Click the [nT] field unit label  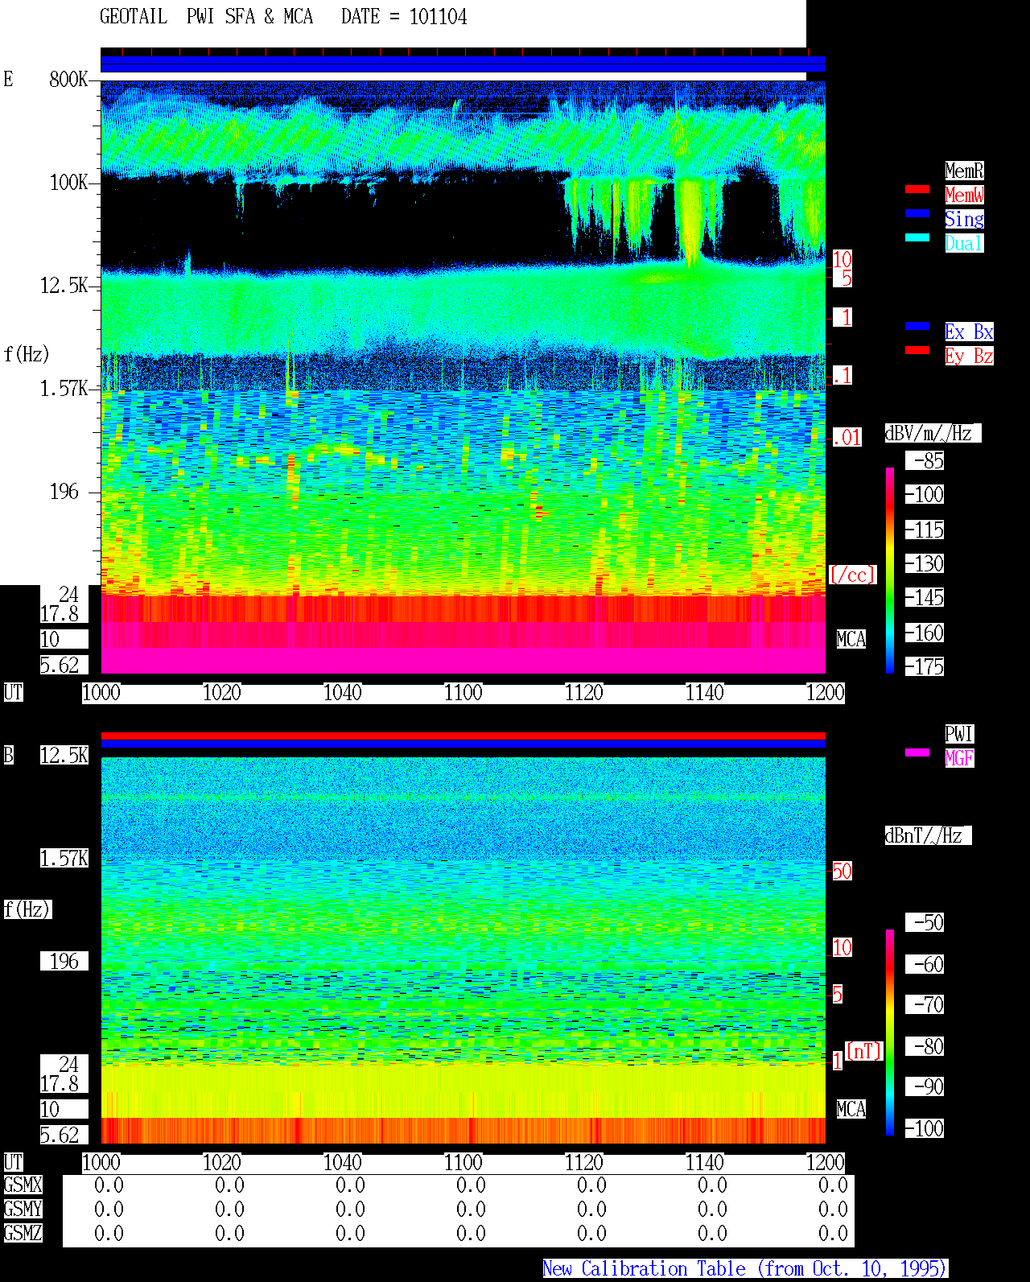(x=864, y=1051)
